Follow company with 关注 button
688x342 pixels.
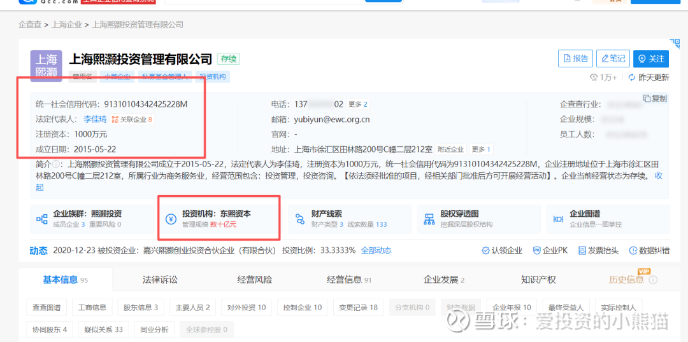point(651,58)
